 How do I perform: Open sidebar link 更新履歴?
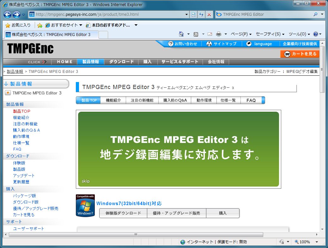tap(21, 182)
